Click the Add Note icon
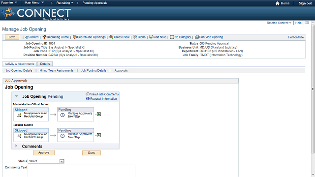This screenshot has width=315, height=177. [x=151, y=37]
